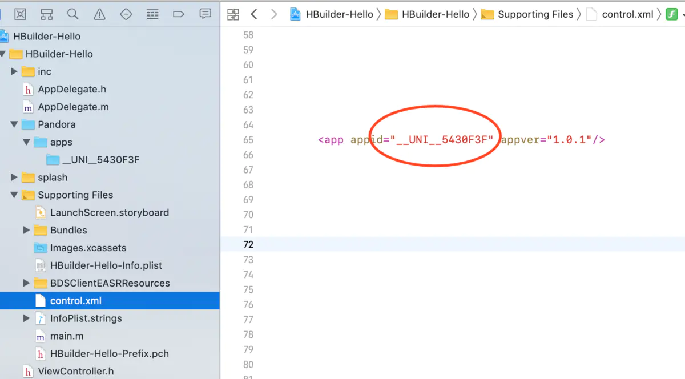The image size is (685, 379).
Task: Open the Source Control navigator
Action: tap(21, 14)
